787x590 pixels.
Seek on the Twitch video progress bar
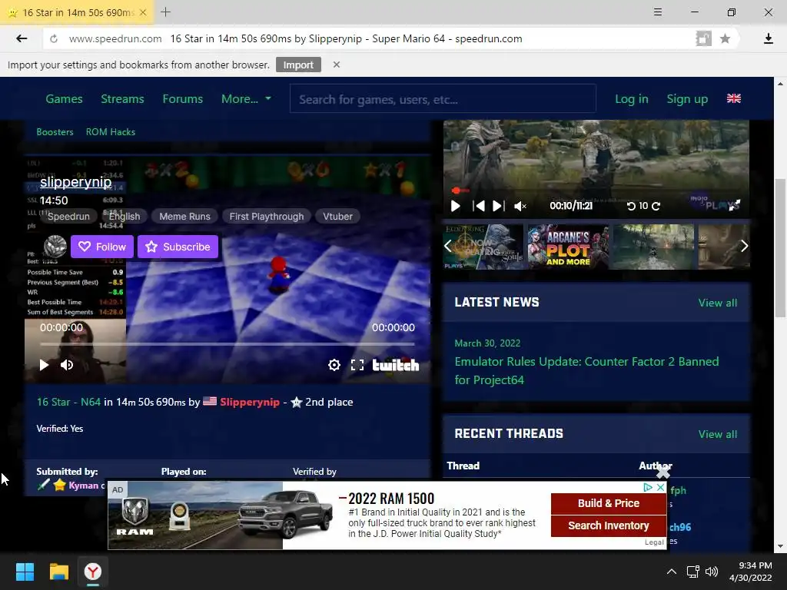(227, 344)
